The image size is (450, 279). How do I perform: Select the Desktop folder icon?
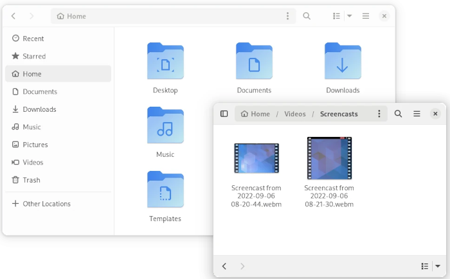(165, 61)
